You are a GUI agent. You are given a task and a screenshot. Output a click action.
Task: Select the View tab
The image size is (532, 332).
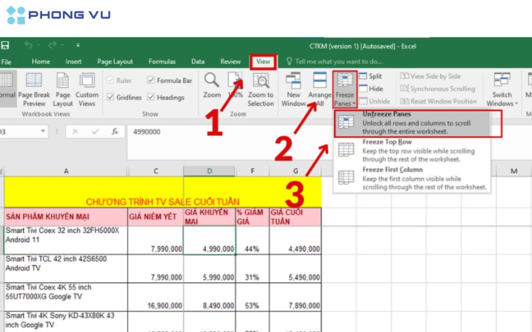(x=263, y=62)
